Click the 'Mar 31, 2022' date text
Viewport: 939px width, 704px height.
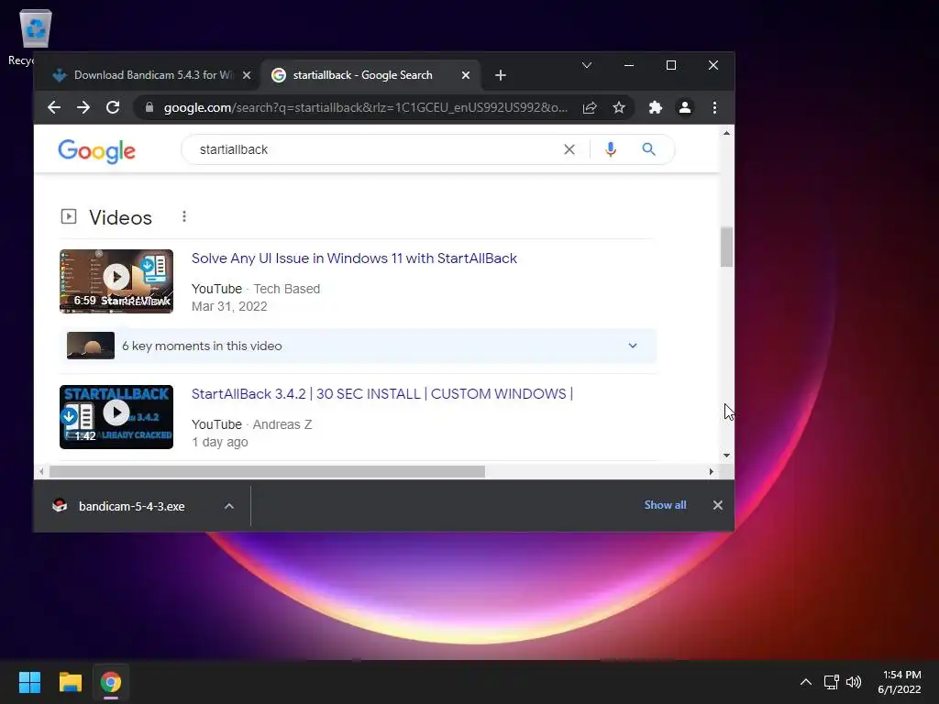pos(229,306)
